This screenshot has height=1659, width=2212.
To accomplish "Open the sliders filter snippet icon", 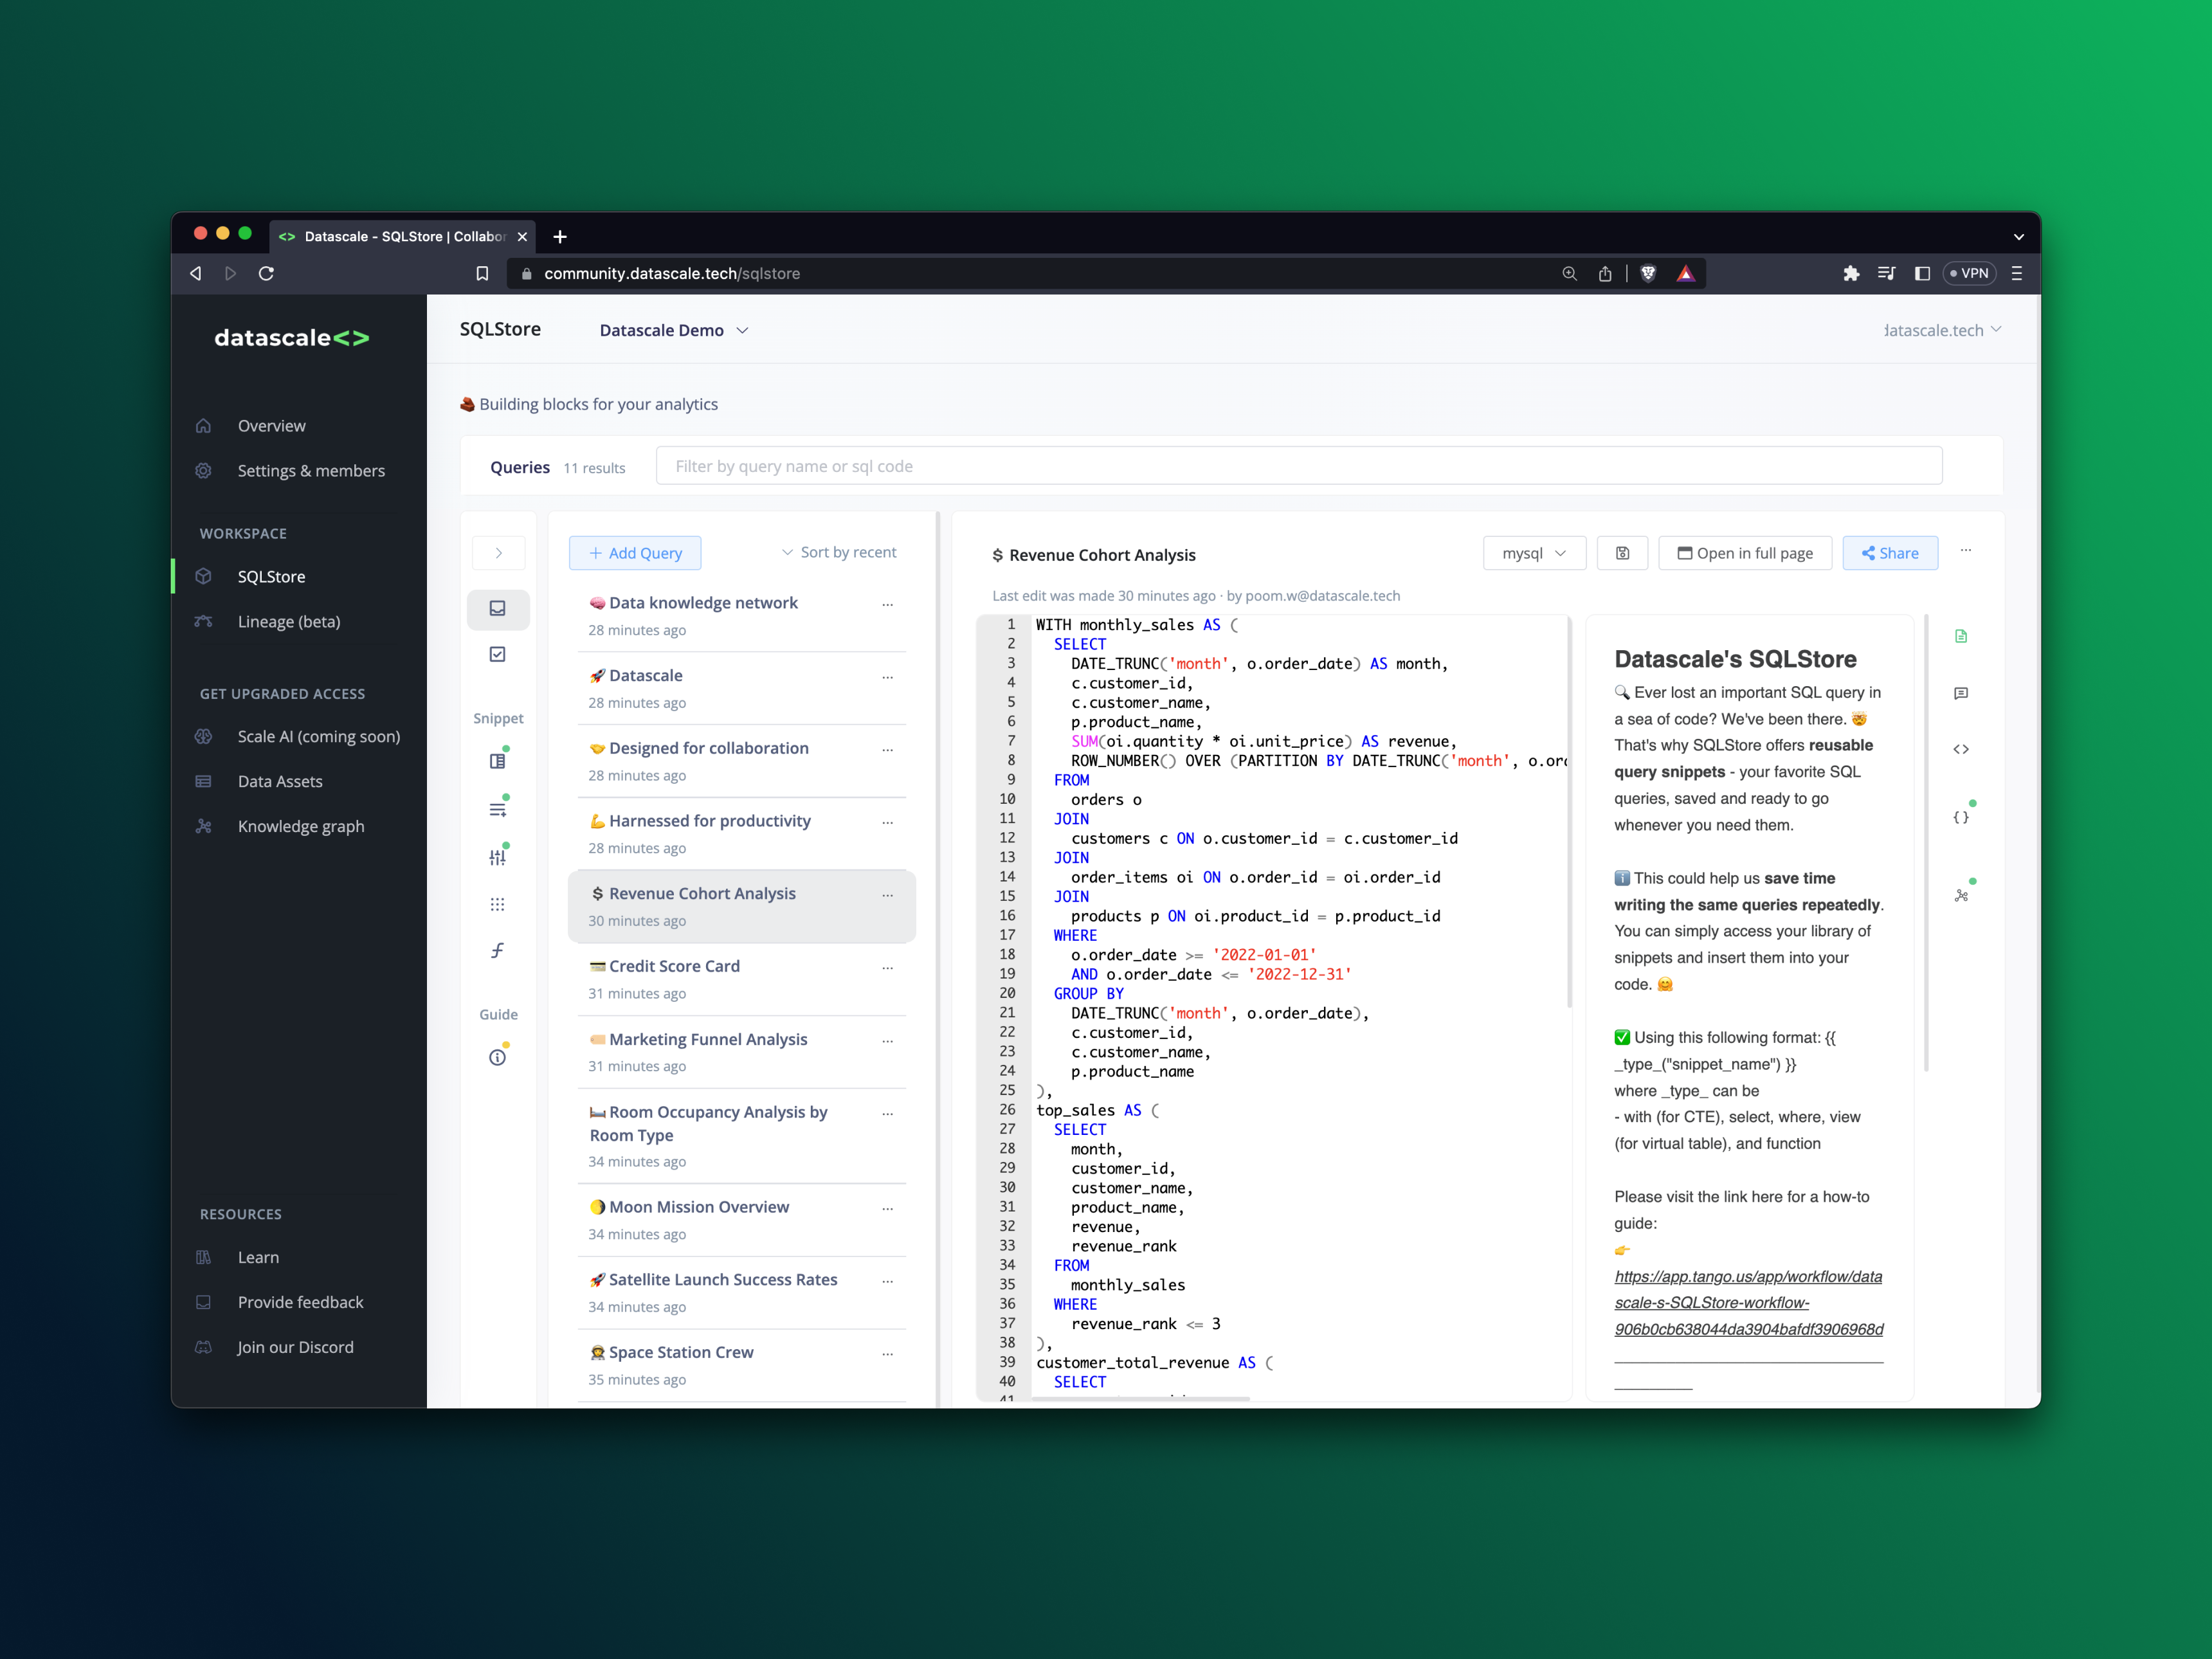I will (x=498, y=856).
